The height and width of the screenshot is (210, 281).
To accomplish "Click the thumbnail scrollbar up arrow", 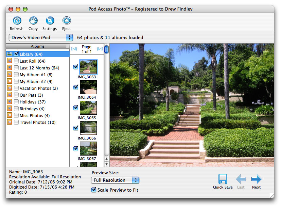I will coord(106,159).
